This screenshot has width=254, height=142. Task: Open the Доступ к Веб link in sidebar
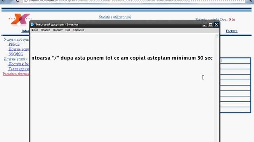(x=19, y=64)
